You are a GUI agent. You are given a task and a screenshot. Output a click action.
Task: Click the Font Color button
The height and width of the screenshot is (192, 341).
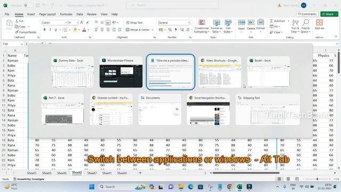84,30
